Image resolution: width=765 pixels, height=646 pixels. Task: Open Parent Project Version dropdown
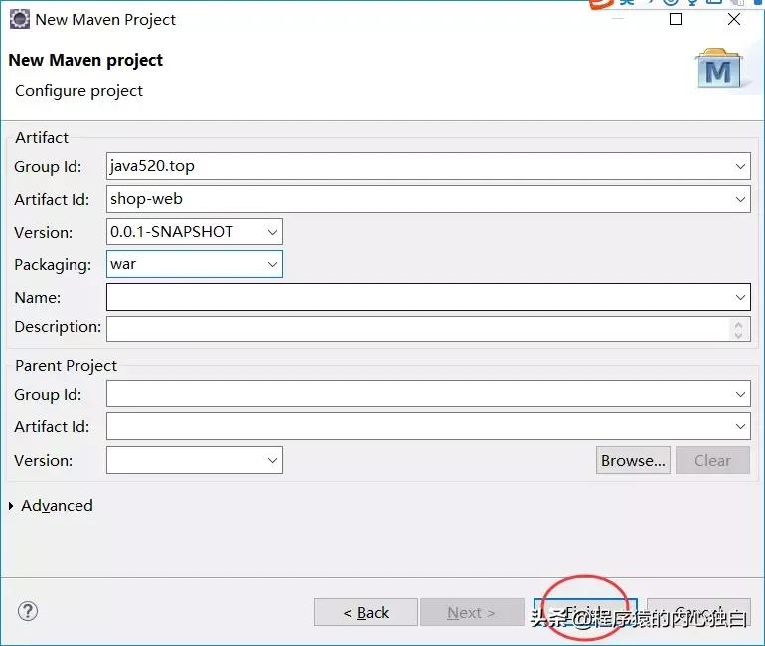[x=272, y=460]
